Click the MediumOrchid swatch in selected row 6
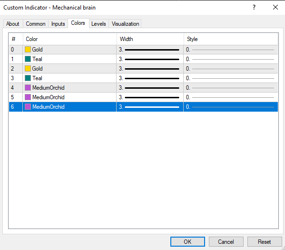 pos(28,107)
